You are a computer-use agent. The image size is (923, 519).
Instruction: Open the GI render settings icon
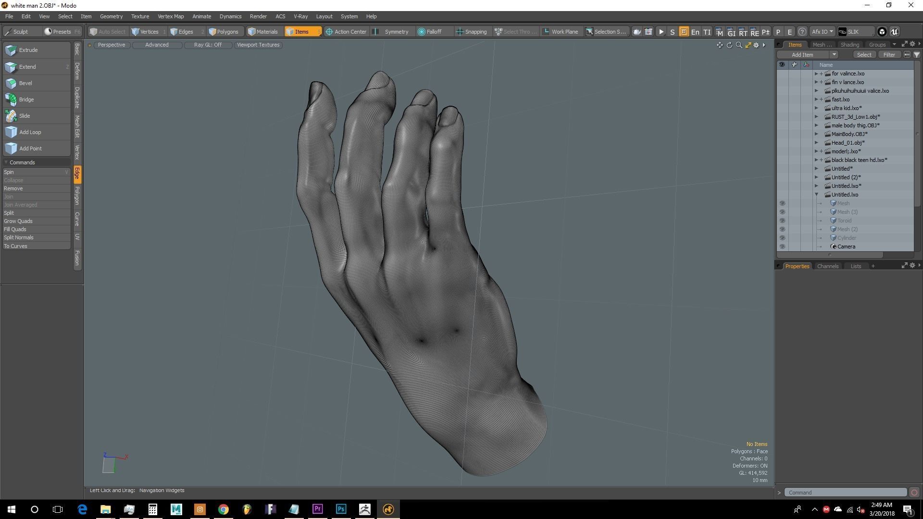731,32
